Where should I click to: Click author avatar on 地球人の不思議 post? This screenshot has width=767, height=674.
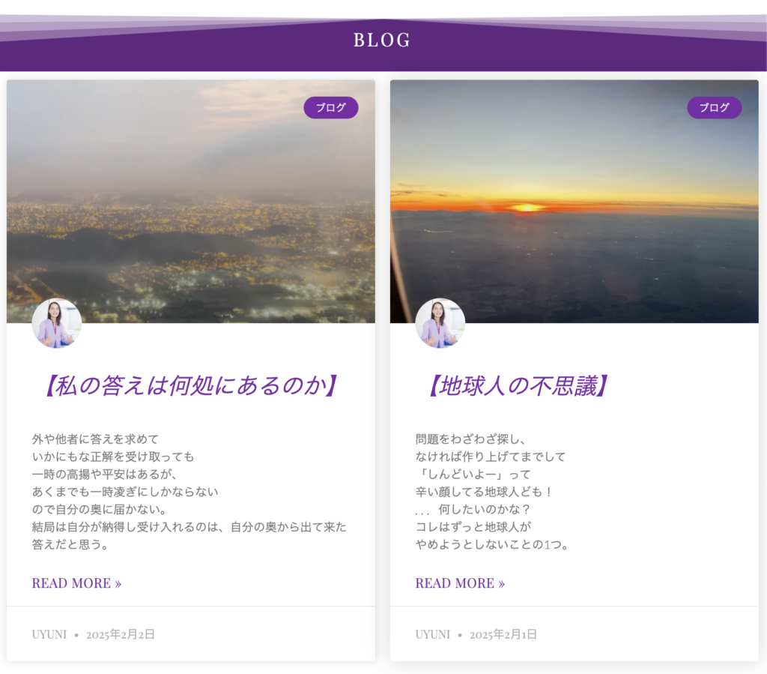pyautogui.click(x=440, y=323)
